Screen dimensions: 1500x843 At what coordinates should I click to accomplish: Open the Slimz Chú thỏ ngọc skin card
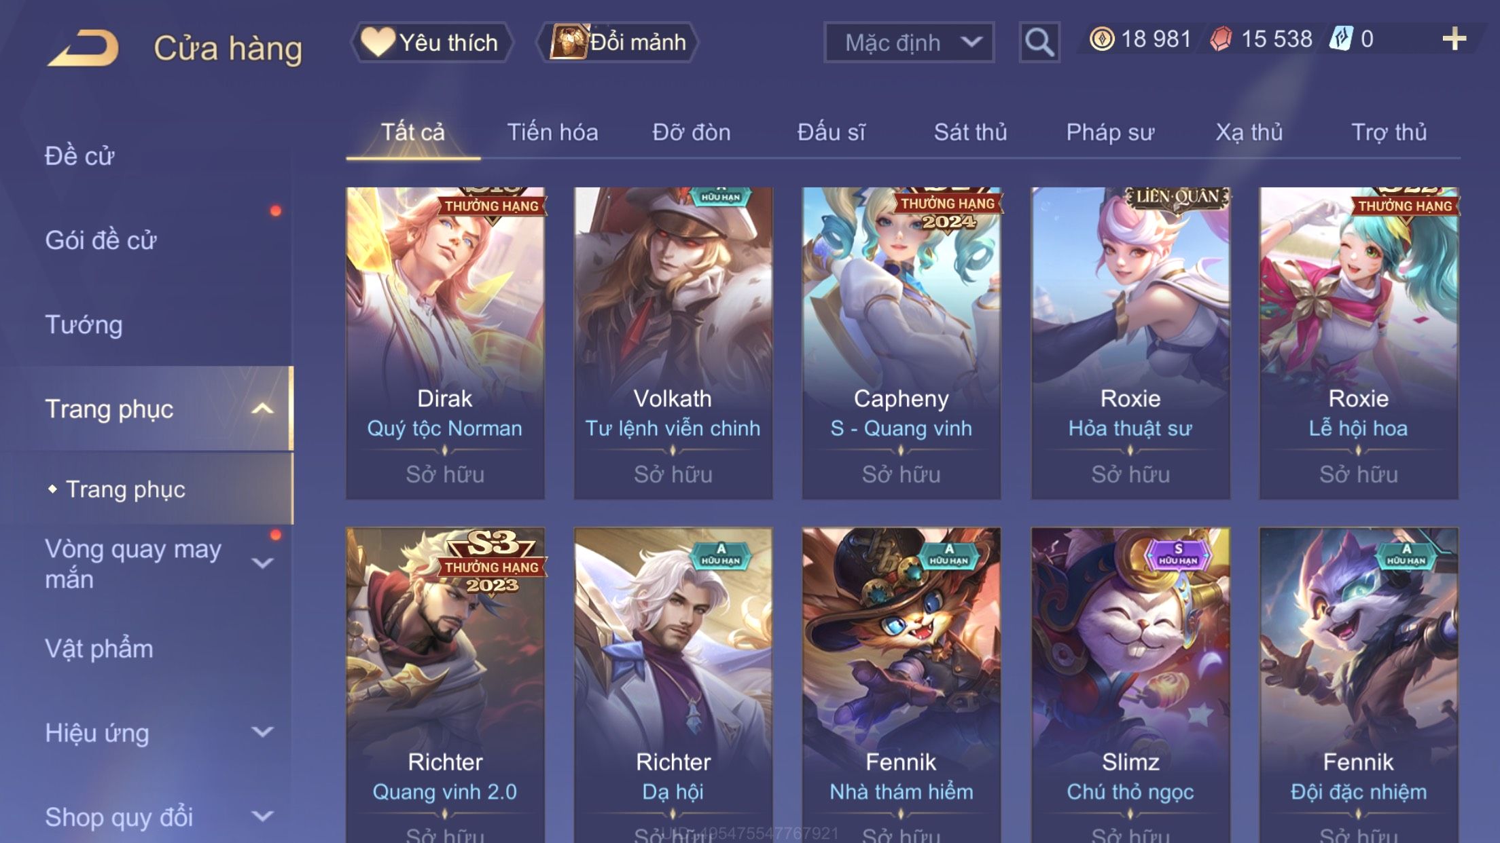point(1130,685)
